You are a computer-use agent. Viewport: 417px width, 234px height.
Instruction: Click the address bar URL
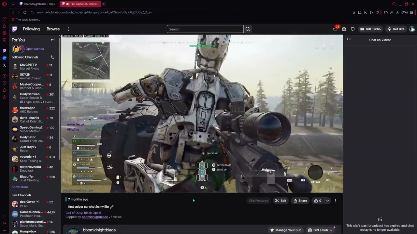click(x=94, y=12)
